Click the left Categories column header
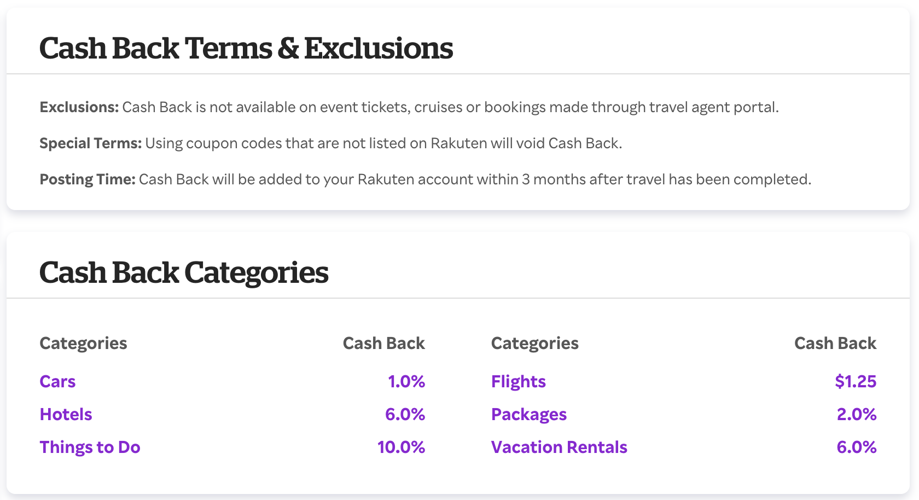Viewport: 919px width, 500px height. 83,343
